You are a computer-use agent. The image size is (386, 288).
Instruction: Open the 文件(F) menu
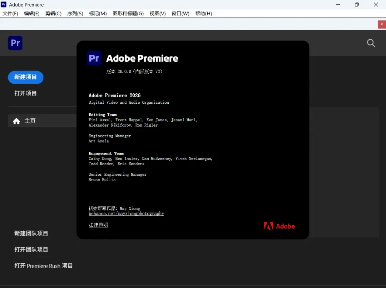pyautogui.click(x=10, y=14)
